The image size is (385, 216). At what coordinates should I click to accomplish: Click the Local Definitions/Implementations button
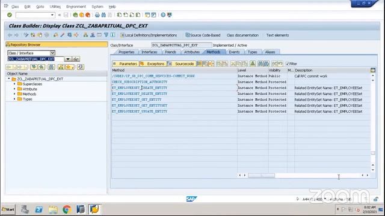click(149, 35)
